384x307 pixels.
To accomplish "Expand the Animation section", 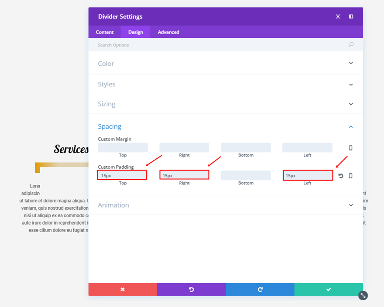I will pyautogui.click(x=351, y=205).
